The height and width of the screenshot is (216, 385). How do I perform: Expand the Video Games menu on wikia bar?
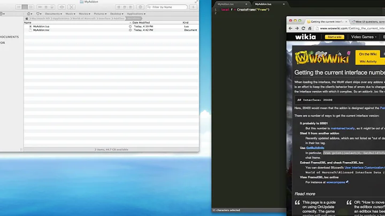(x=364, y=37)
